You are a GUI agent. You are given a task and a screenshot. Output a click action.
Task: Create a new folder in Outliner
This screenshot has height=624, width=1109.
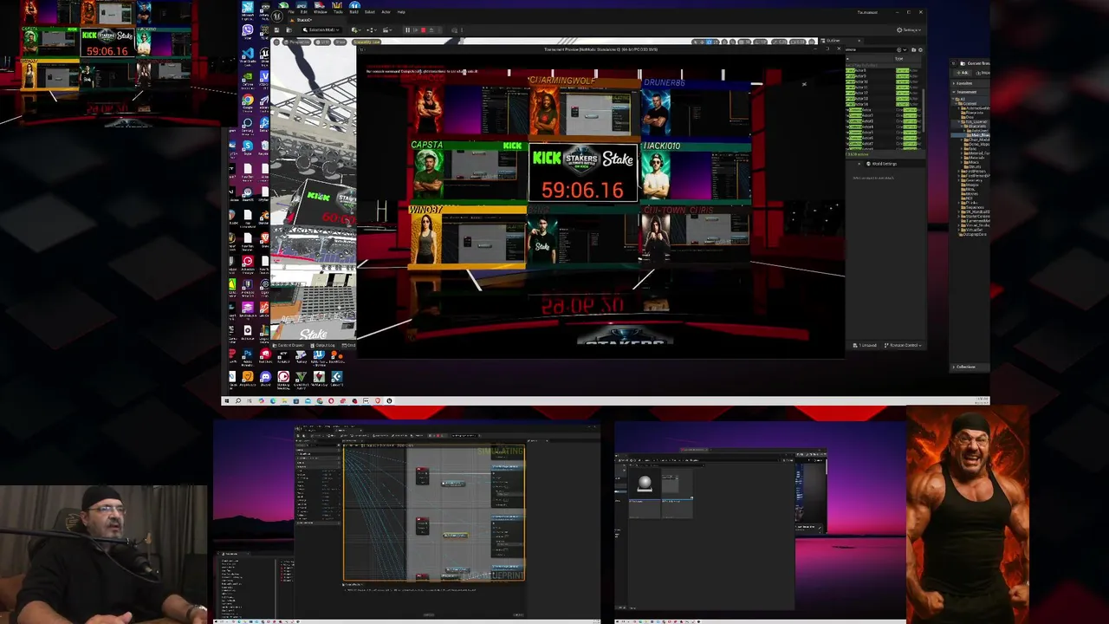click(x=913, y=49)
